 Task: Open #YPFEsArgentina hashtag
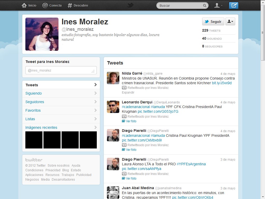pos(191,164)
